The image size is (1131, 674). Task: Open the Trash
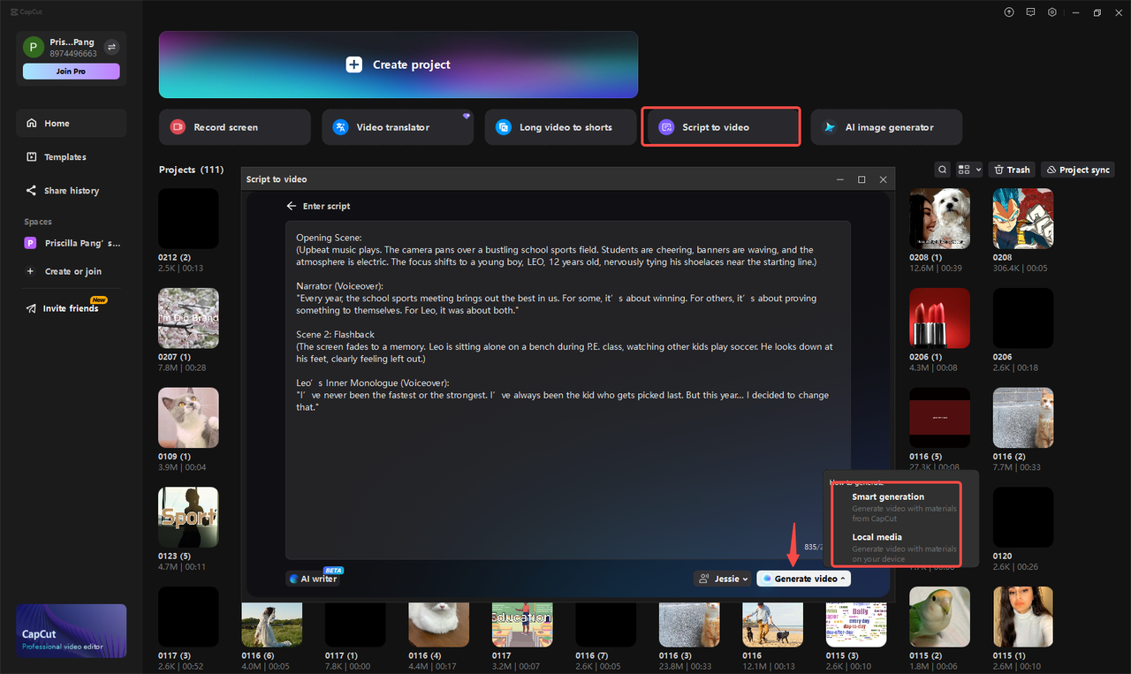[x=1012, y=170]
